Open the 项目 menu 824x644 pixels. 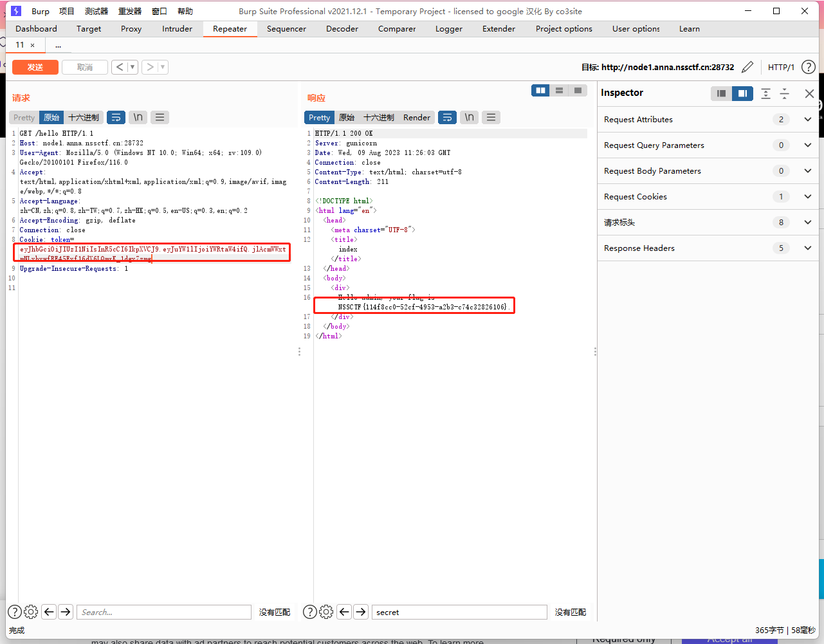click(x=67, y=11)
